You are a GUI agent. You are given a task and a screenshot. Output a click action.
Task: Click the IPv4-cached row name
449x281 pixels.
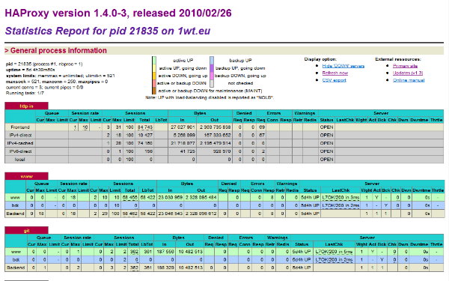click(x=20, y=143)
